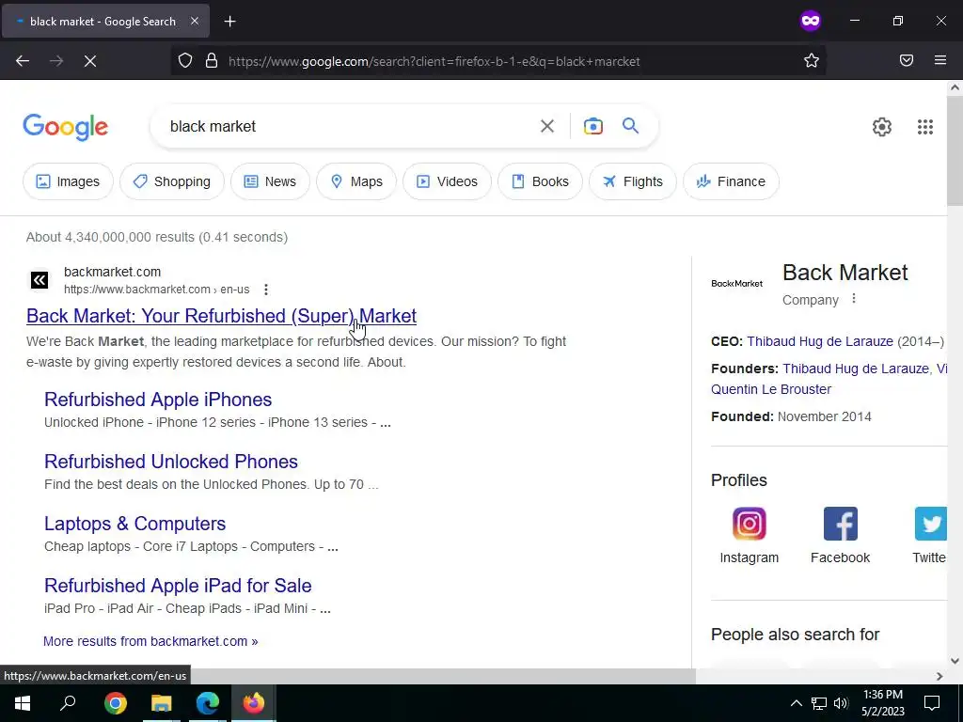Open the notification center
Viewport: 963px width, 722px height.
[x=932, y=703]
